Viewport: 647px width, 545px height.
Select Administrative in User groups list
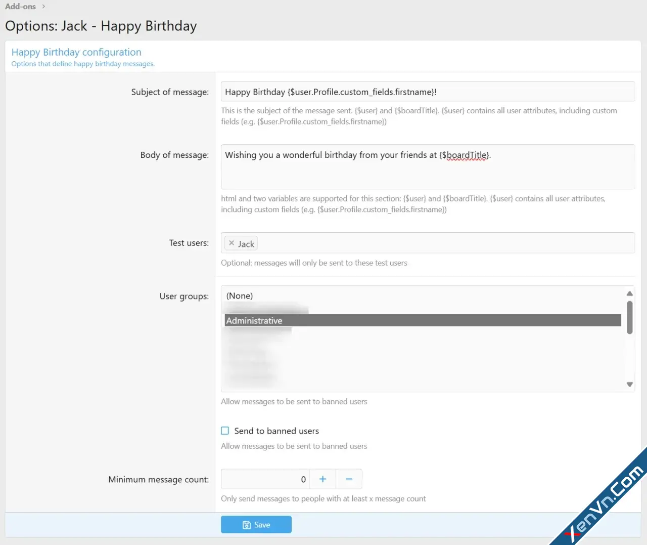[x=423, y=320]
